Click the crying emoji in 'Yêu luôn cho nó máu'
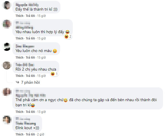This screenshot has height=136, width=167. pyautogui.click(x=55, y=51)
